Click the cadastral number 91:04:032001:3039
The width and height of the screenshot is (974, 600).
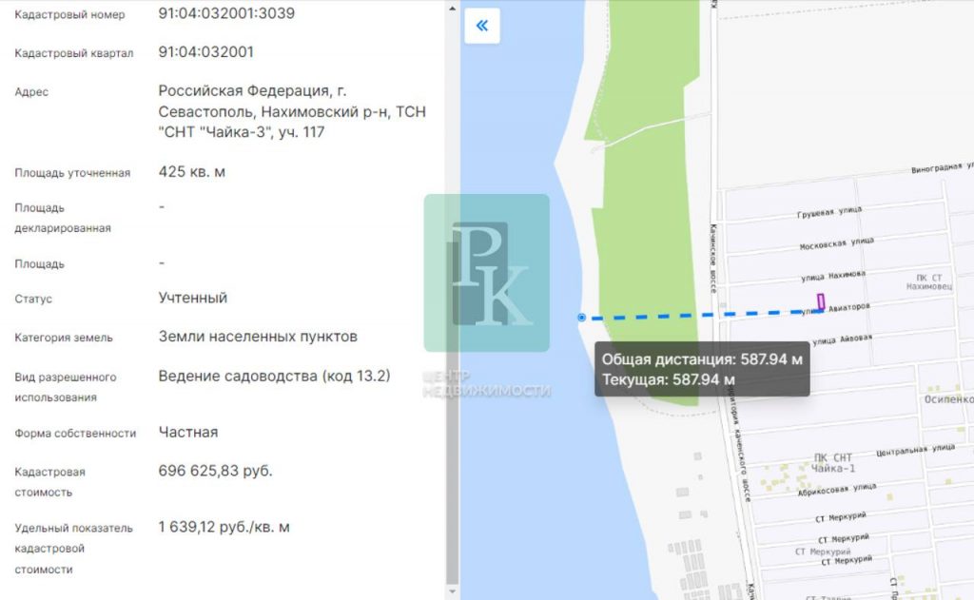[x=226, y=13]
